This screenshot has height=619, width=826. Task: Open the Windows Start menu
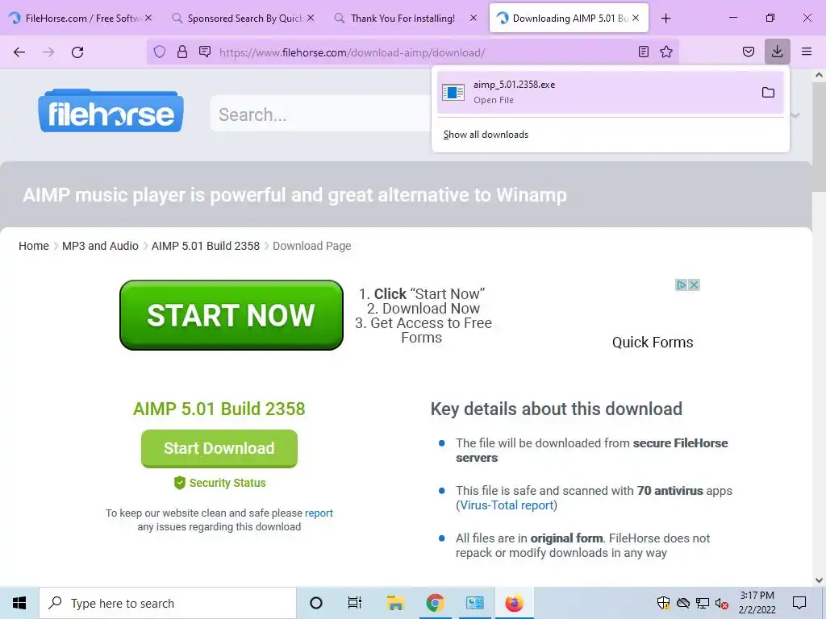tap(19, 603)
